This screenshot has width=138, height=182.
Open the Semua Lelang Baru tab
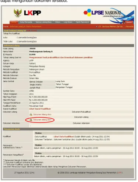pyautogui.click(x=43, y=22)
